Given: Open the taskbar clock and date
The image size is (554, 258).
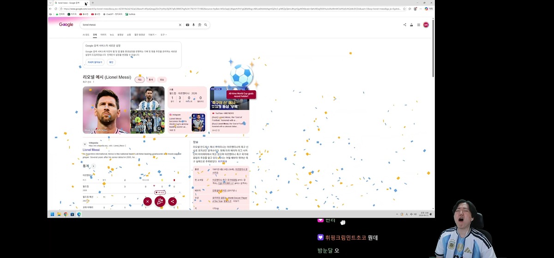Looking at the screenshot, I should pos(424,214).
